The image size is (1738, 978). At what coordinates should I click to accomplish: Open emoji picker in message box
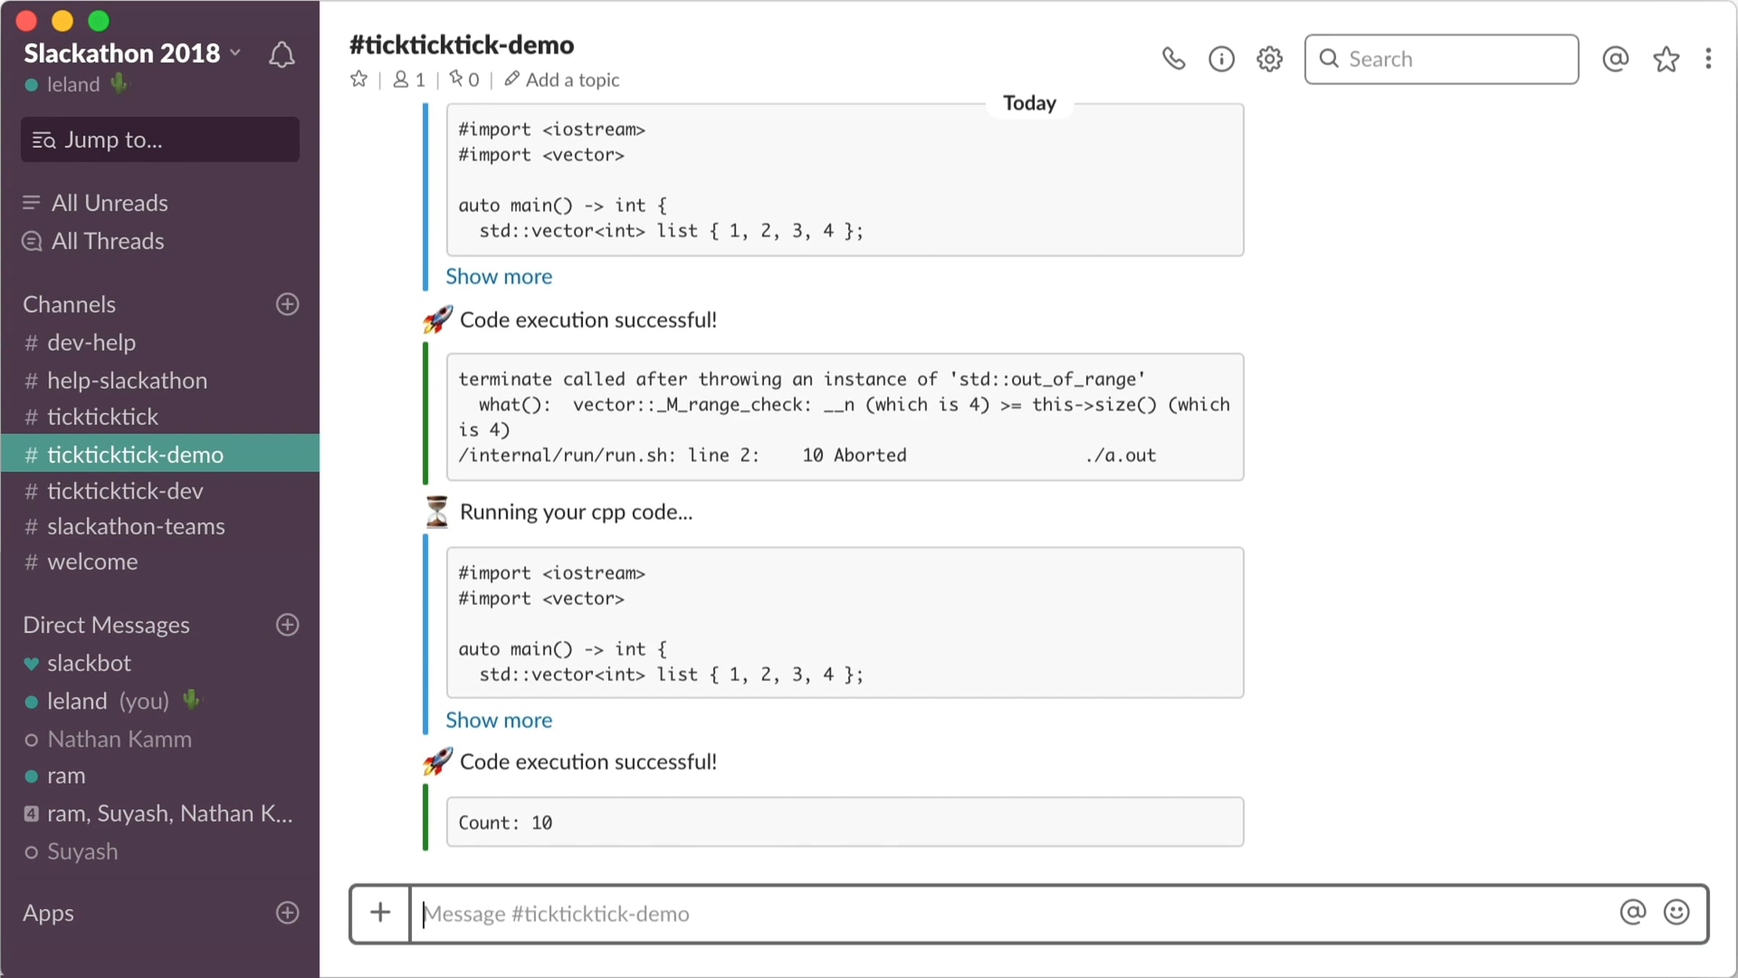point(1676,912)
